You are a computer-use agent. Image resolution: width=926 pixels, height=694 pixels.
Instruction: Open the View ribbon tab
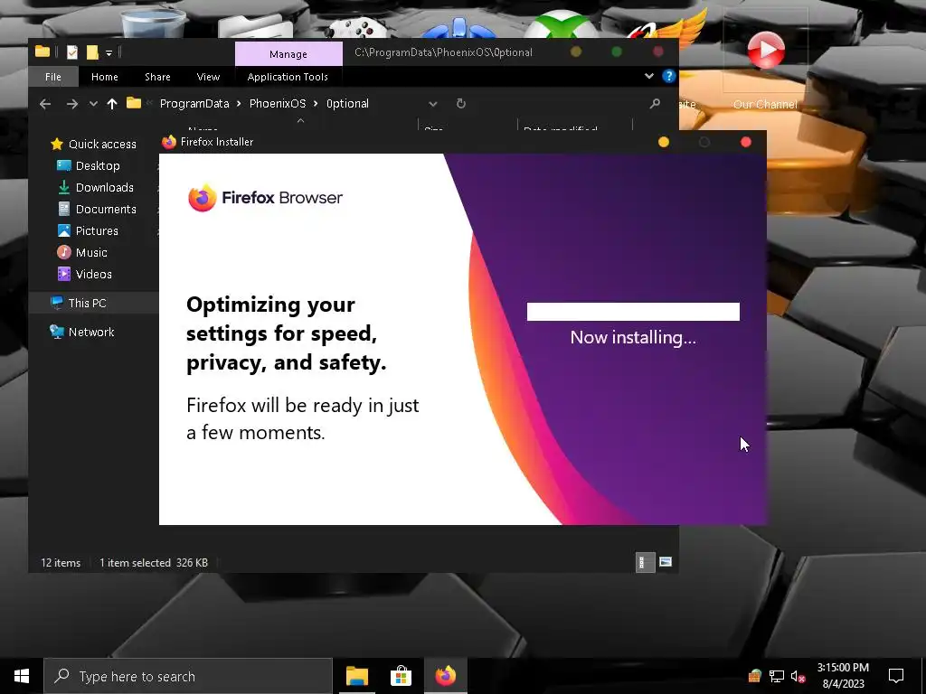[x=208, y=77]
